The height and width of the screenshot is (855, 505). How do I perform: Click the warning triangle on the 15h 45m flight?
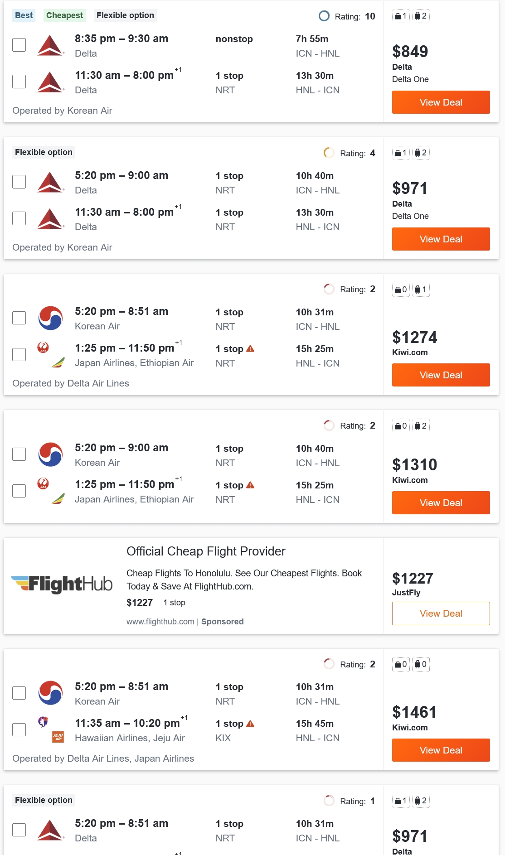coord(250,724)
